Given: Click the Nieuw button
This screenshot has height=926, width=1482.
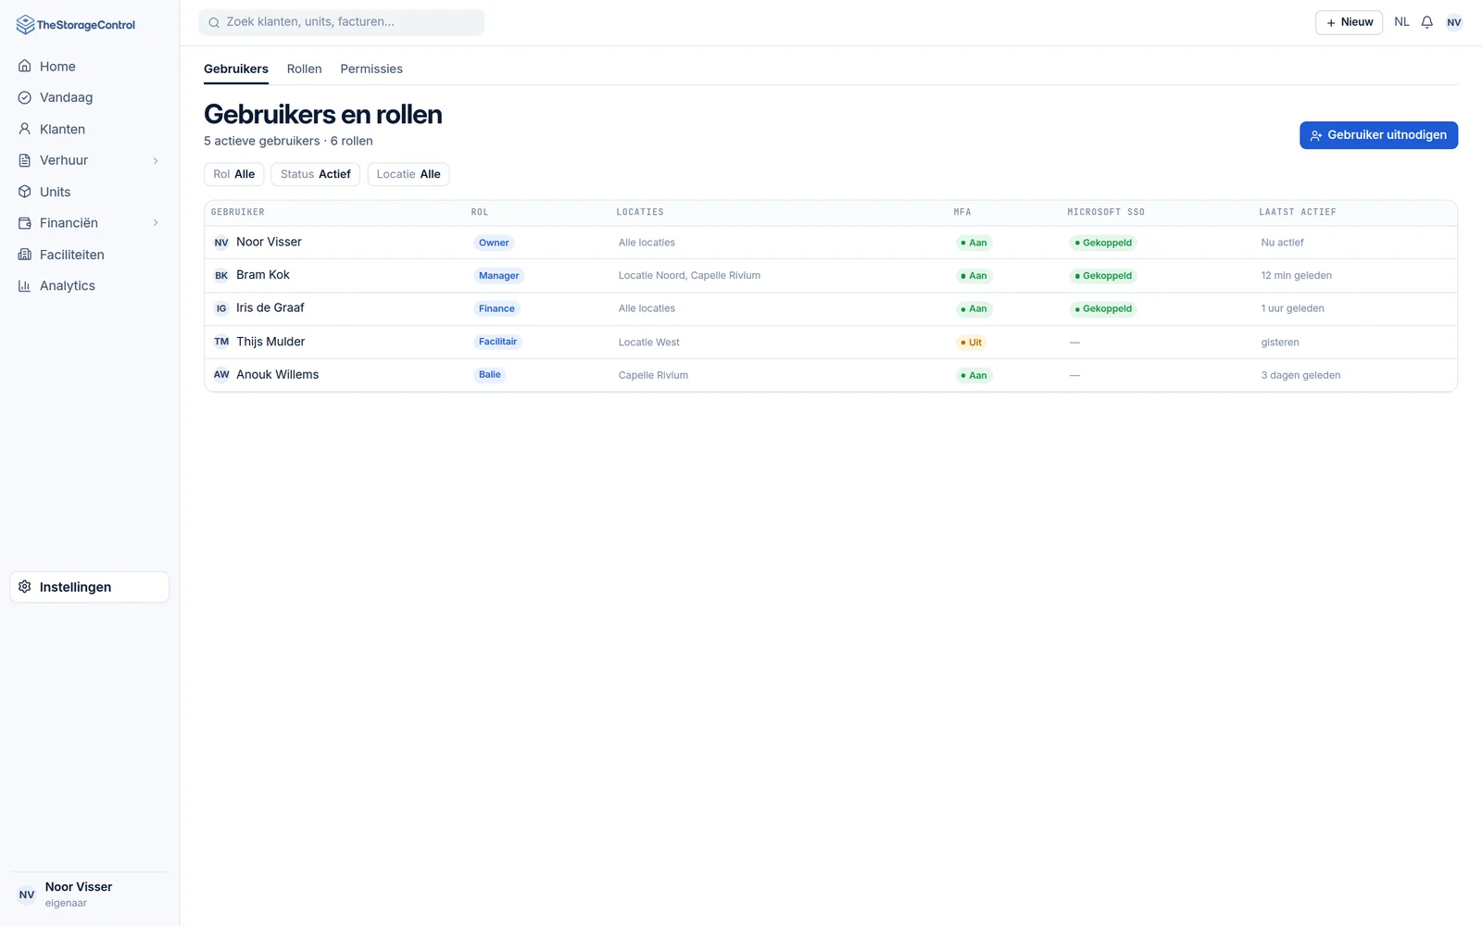Looking at the screenshot, I should click(1349, 22).
